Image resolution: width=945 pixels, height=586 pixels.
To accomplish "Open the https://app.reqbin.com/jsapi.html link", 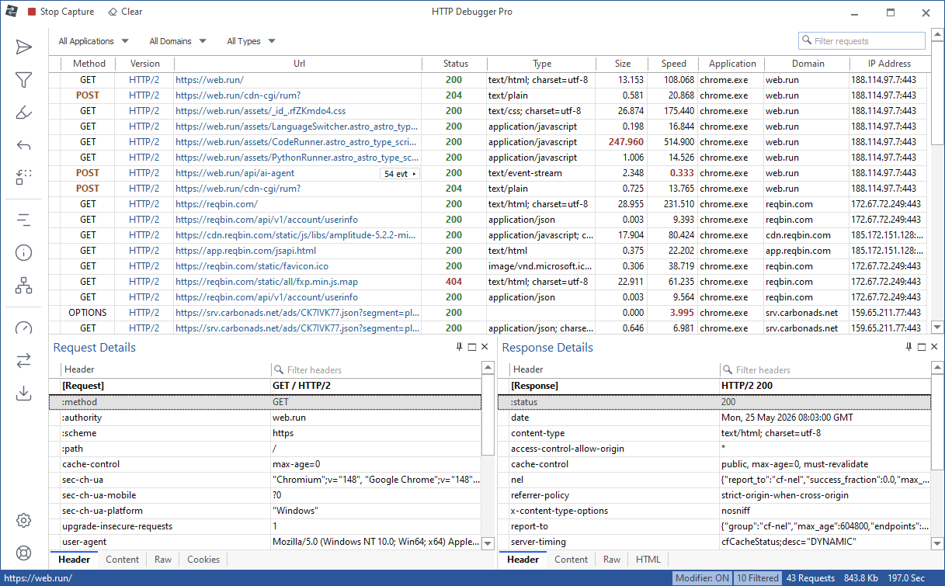I will (245, 251).
